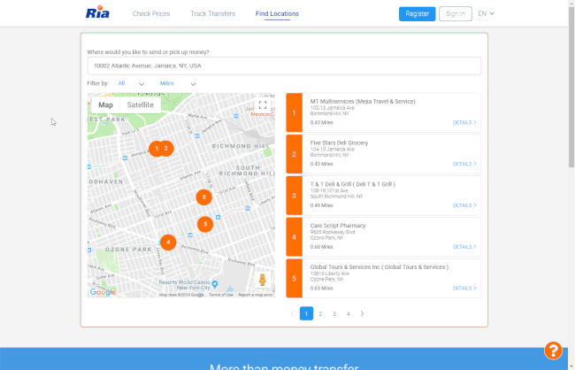Click Report a map error link
Screen dimensions: 575x370
coord(256,295)
